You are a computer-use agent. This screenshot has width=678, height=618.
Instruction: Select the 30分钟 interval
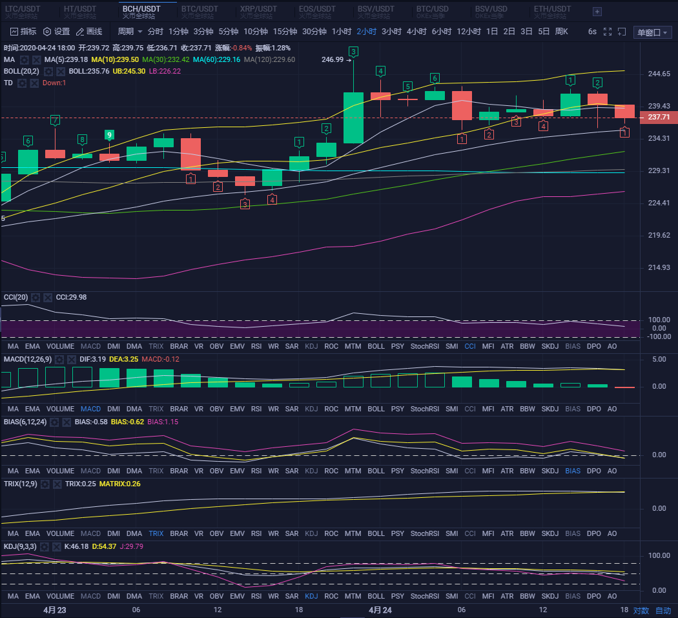(x=314, y=32)
